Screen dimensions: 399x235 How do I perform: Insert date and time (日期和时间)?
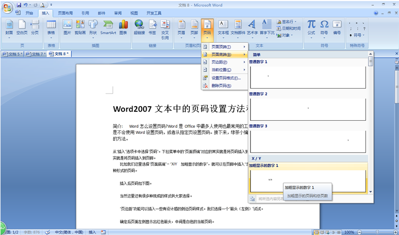coord(289,29)
